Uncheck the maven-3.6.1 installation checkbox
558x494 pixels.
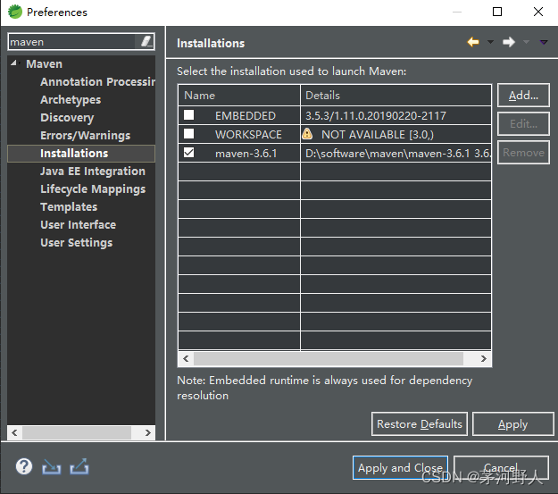pos(188,153)
